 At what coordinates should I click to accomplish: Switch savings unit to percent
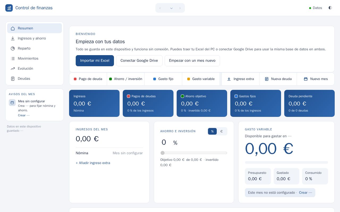click(212, 131)
